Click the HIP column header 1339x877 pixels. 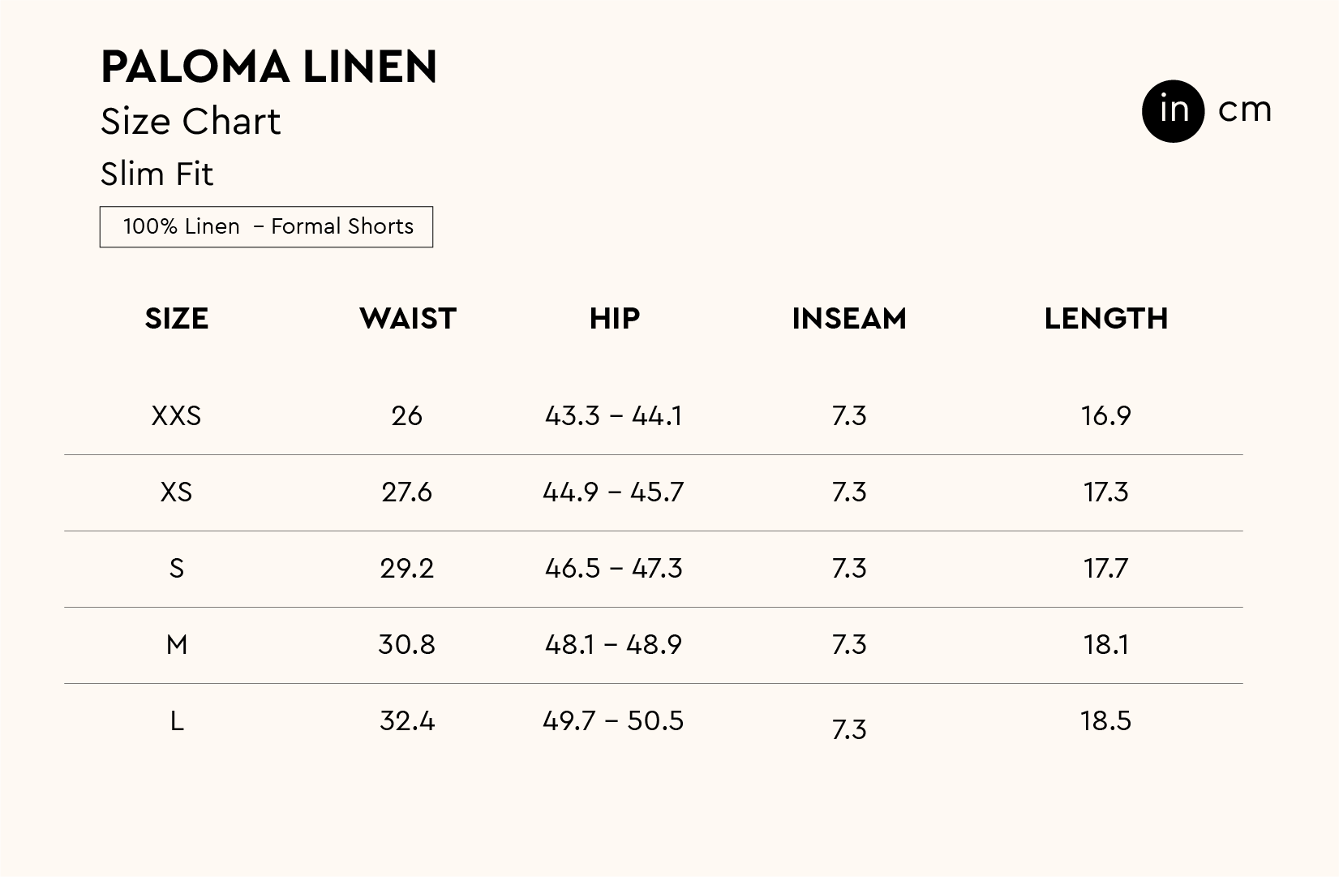615,319
